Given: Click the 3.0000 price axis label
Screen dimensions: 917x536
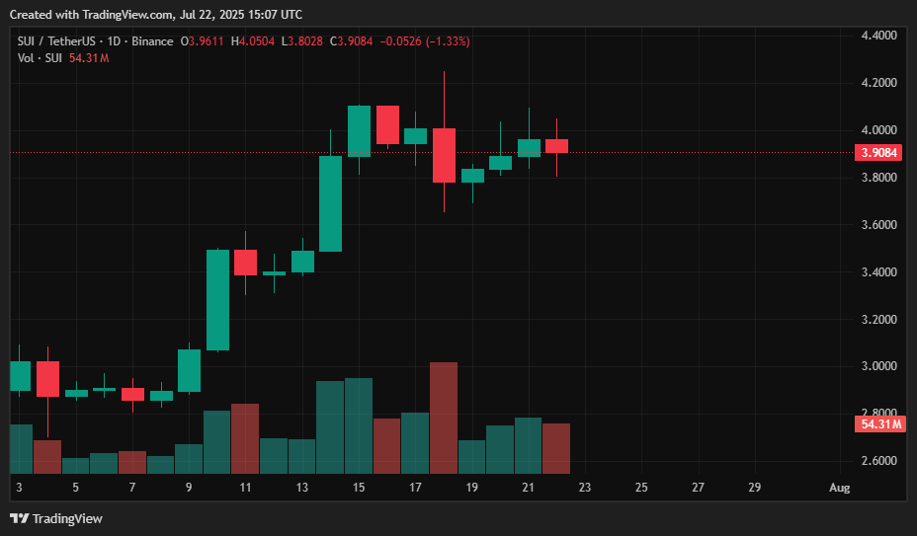Looking at the screenshot, I should pyautogui.click(x=879, y=366).
